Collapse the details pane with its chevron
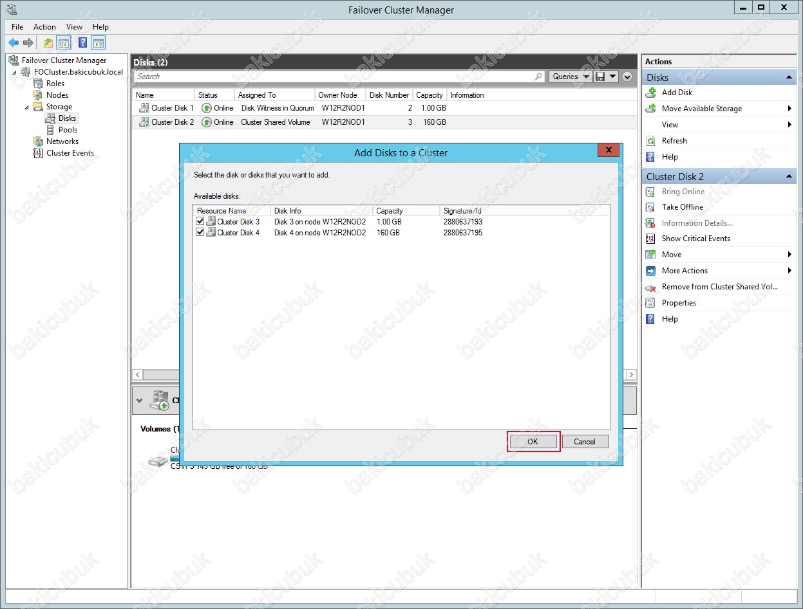The image size is (803, 609). pos(140,401)
